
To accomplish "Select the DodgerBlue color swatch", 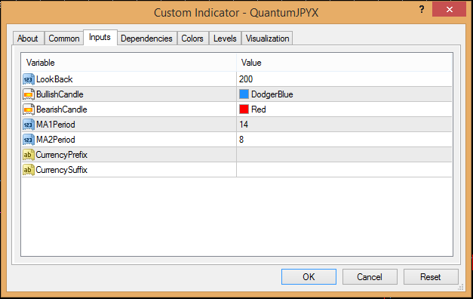I will point(244,94).
